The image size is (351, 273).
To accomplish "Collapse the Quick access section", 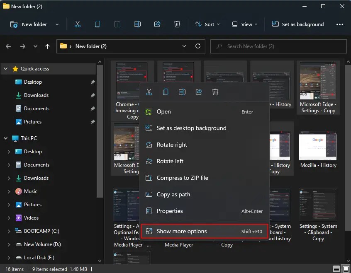I will [x=5, y=68].
